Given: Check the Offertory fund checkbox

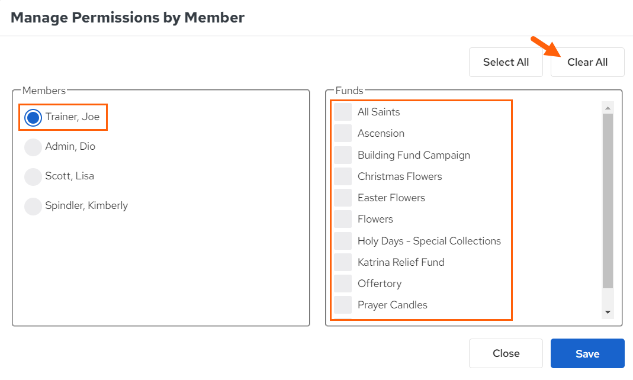Looking at the screenshot, I should 343,284.
